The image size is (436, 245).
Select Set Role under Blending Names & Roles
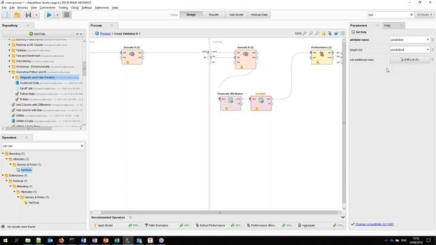26,170
